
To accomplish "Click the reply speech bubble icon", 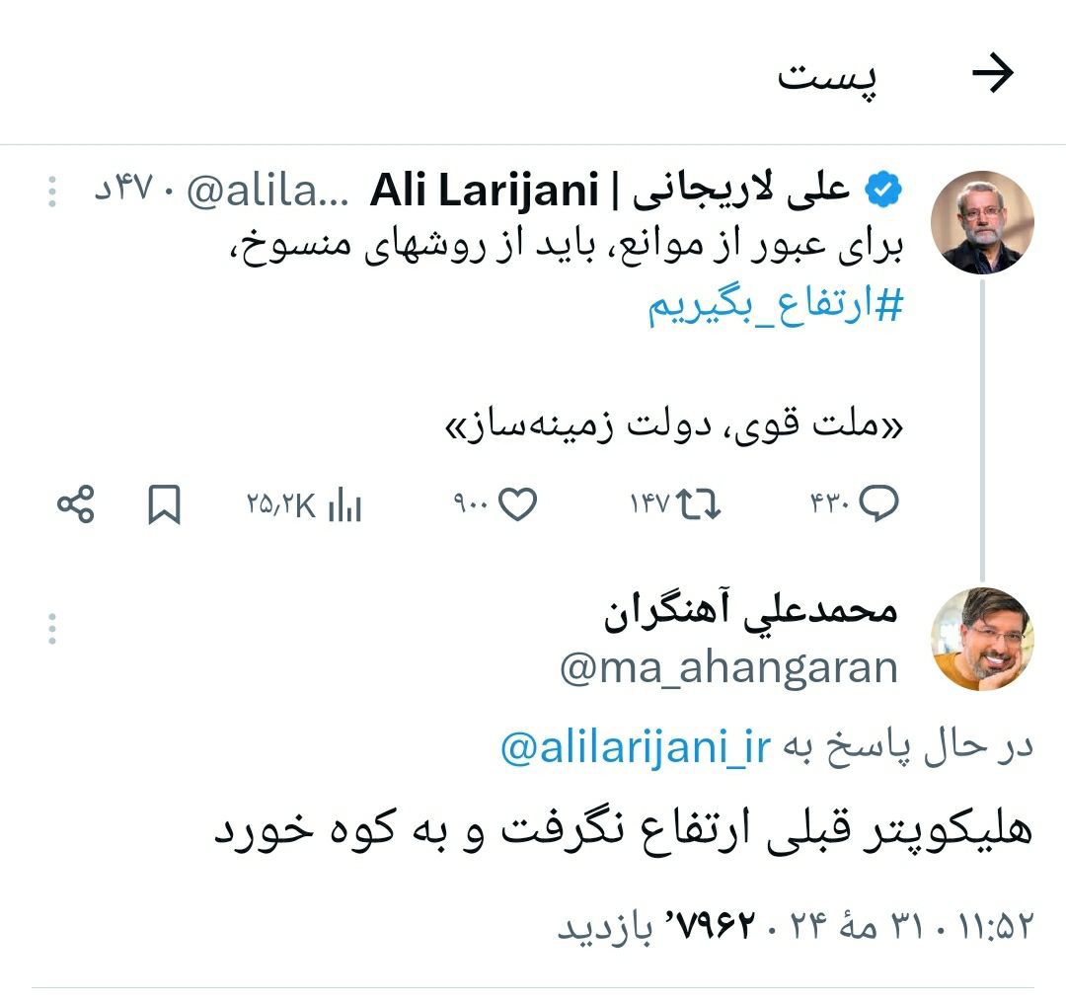I will (878, 505).
